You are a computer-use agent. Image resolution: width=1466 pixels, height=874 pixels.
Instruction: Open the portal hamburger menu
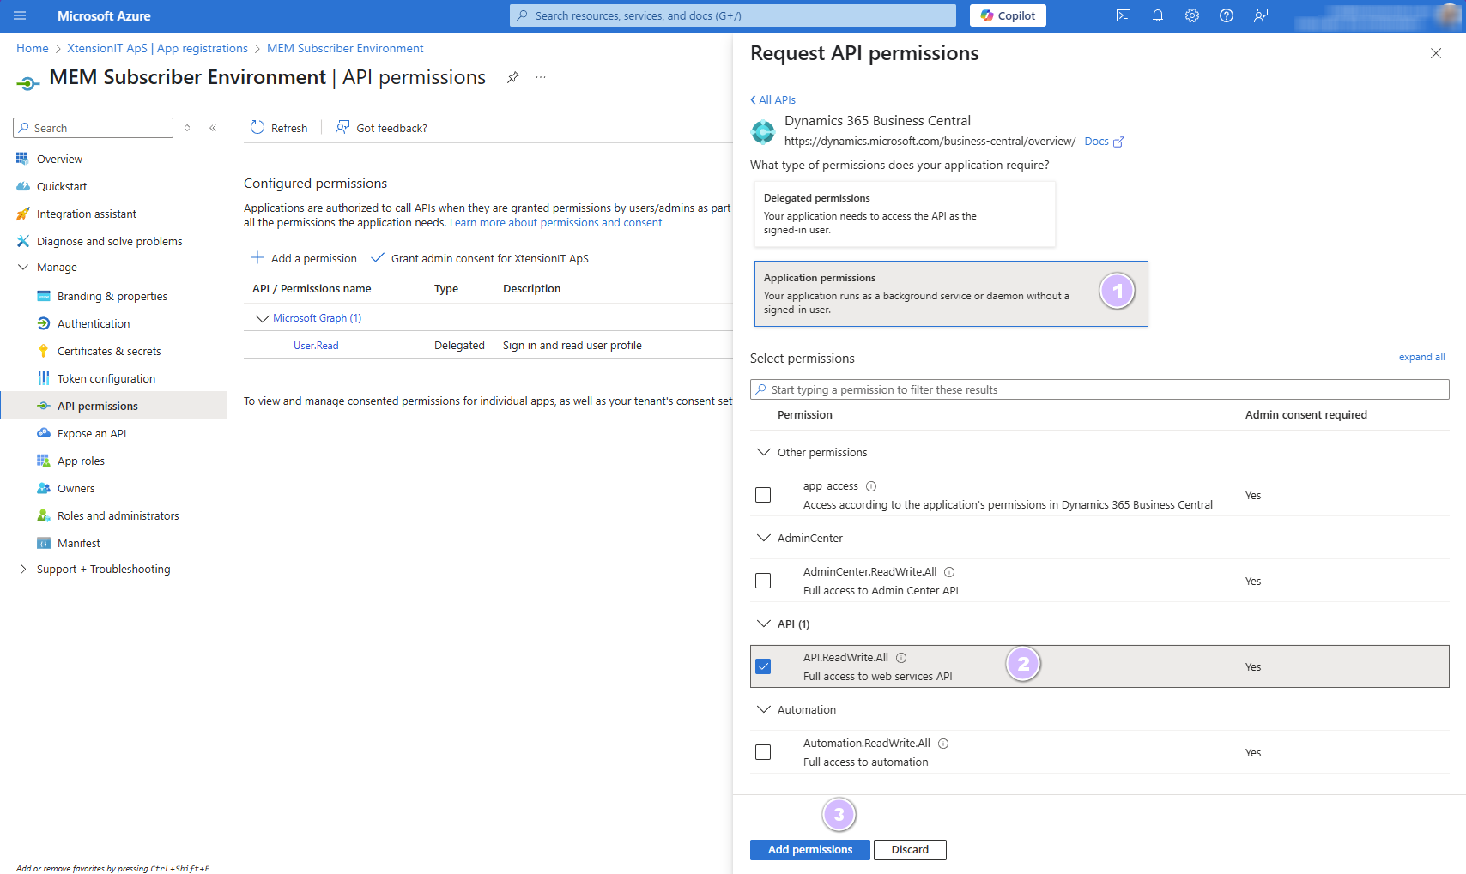click(x=20, y=15)
